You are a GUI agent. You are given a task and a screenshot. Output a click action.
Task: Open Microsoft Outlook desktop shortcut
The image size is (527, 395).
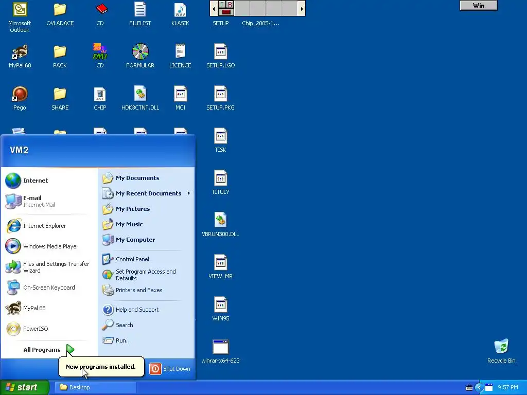pos(20,17)
